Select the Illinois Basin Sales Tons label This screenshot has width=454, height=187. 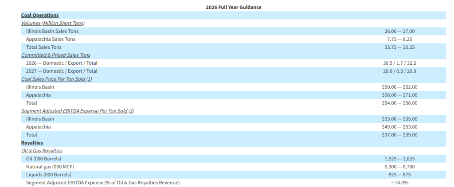pyautogui.click(x=52, y=31)
